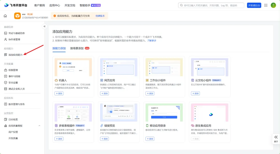
Task: Click the 应用质量看板 chart icon
Action: click(x=5, y=126)
